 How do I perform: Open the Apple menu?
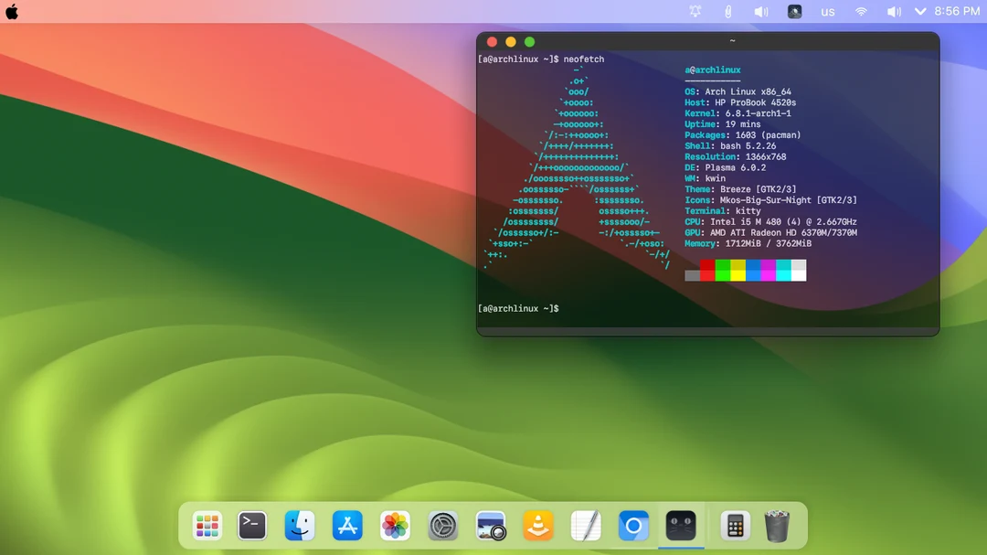13,11
